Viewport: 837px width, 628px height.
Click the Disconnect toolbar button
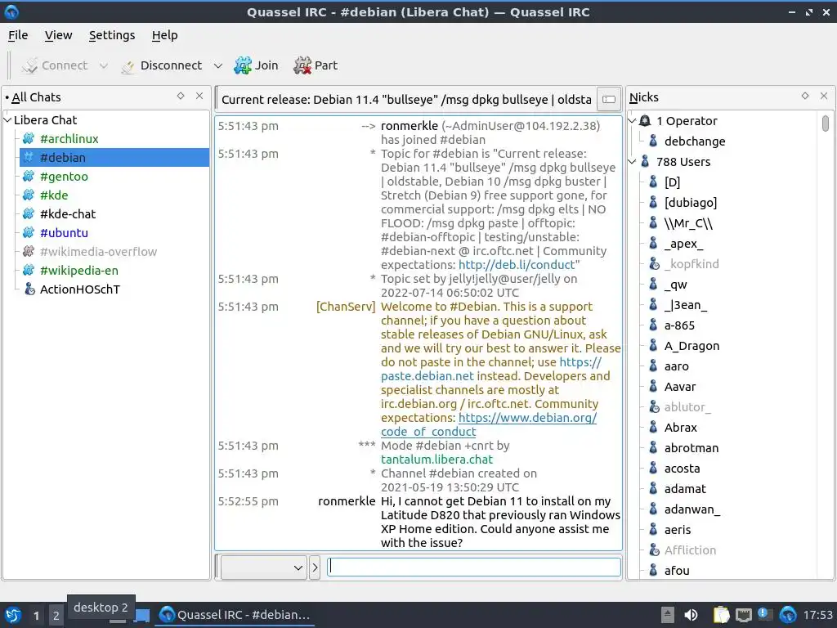[162, 65]
